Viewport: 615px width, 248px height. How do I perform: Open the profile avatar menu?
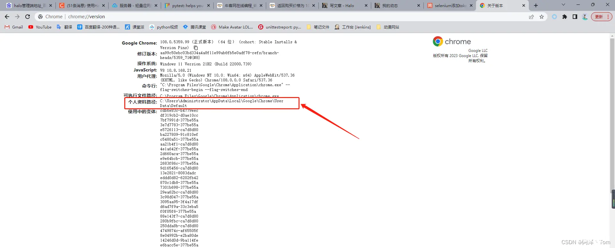click(585, 17)
